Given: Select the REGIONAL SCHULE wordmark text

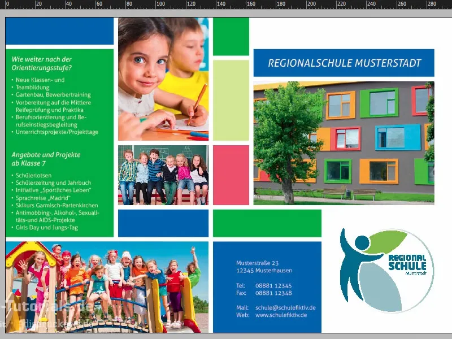Looking at the screenshot, I should (408, 263).
